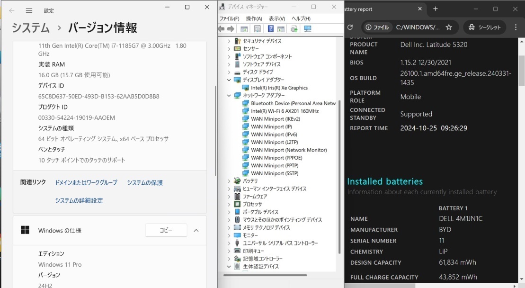Click the Chrome address bar C:/WINDOWS/ path
Viewport: 525px width, 288px height.
coord(418,27)
